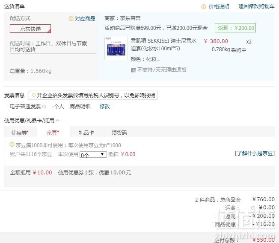
Task: Click 修改 to edit invoice info
Action: (105, 106)
